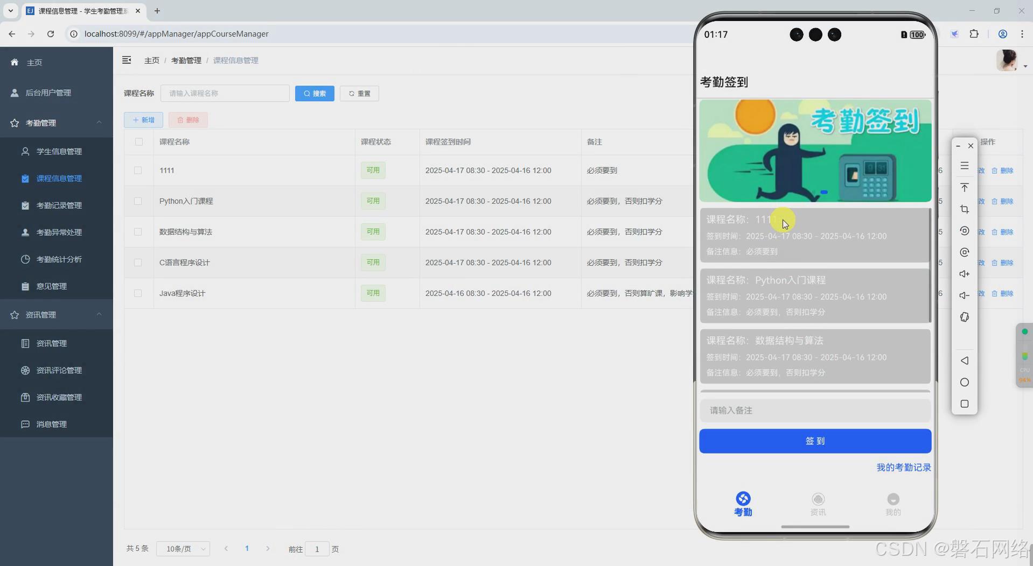
Task: Click the 消息管理 chat bubble icon
Action: pos(25,424)
